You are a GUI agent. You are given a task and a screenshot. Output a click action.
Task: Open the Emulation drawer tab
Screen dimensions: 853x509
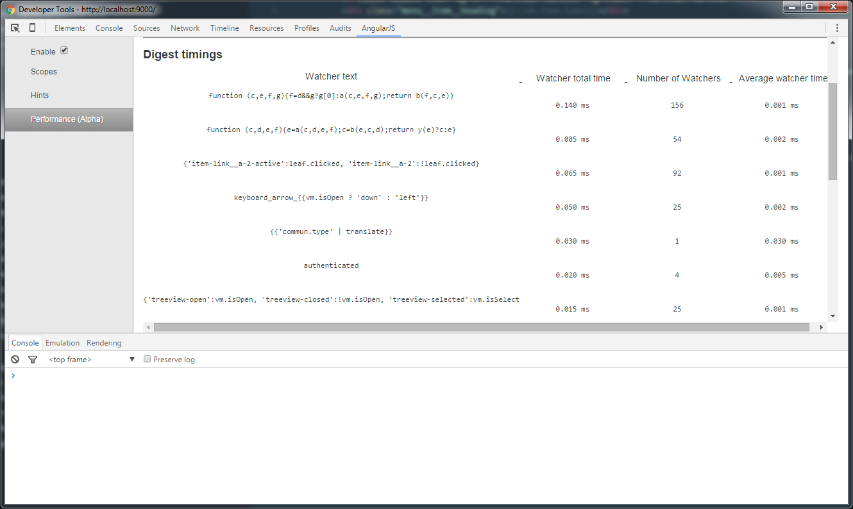pos(63,343)
